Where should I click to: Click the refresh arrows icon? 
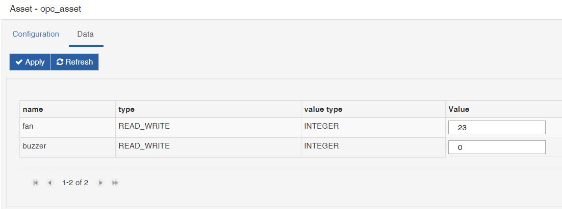[60, 62]
